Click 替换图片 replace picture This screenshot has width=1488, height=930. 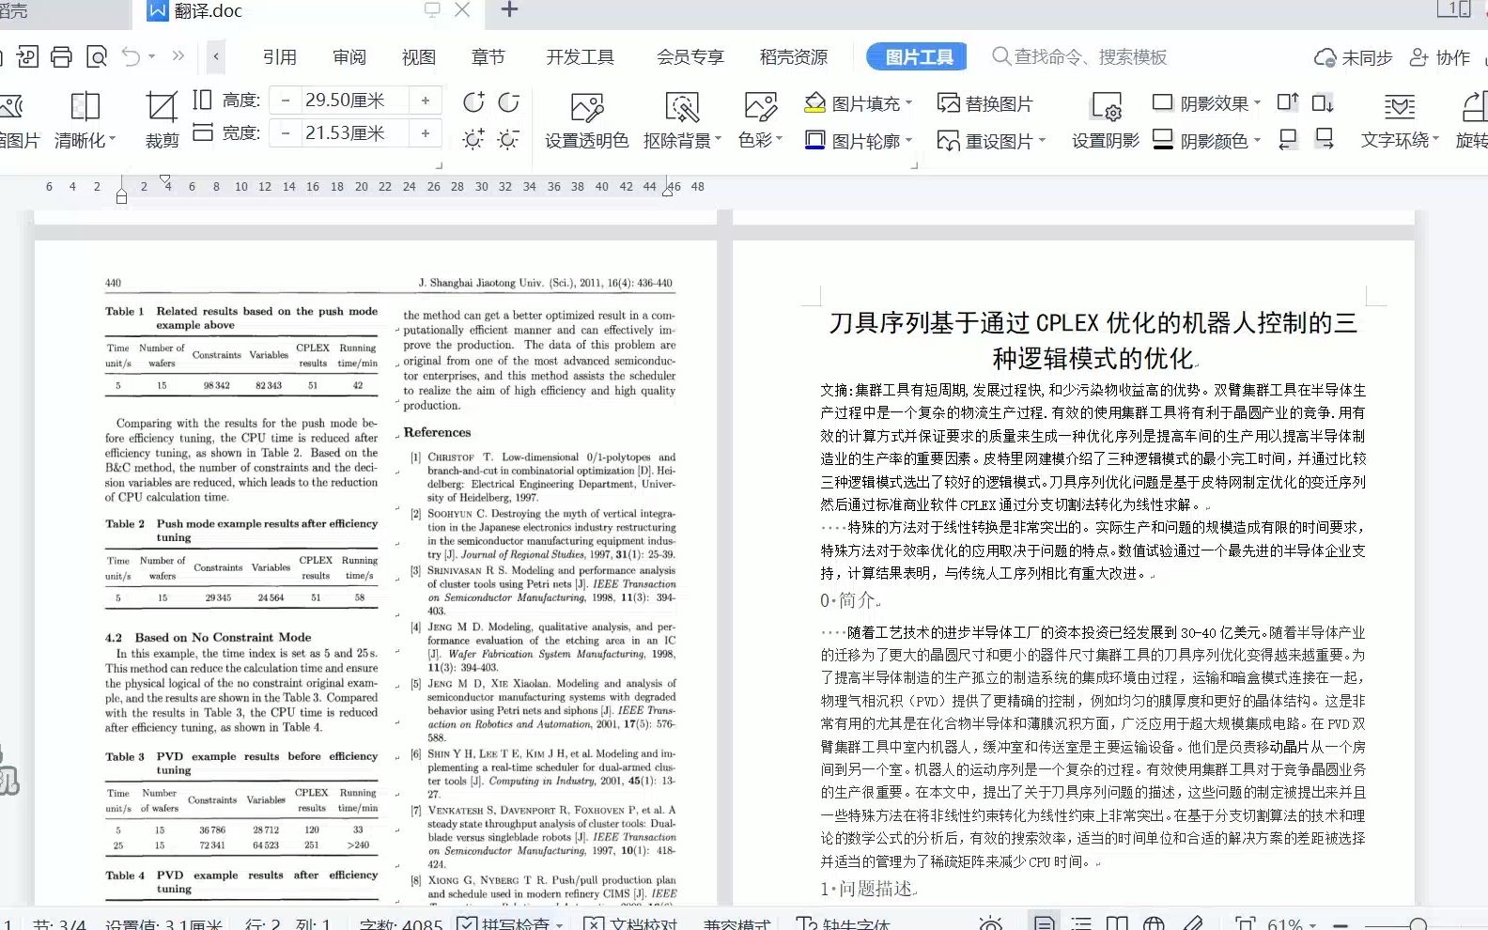click(x=984, y=103)
